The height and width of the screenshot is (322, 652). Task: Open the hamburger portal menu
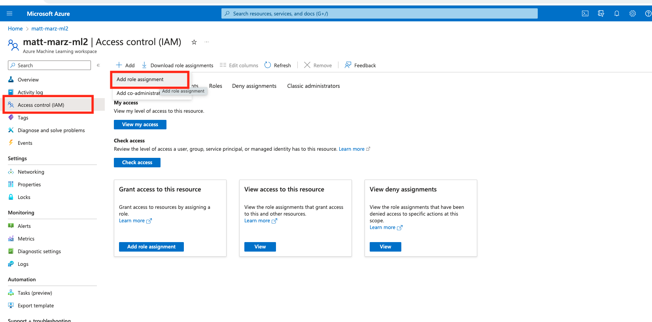pyautogui.click(x=9, y=13)
